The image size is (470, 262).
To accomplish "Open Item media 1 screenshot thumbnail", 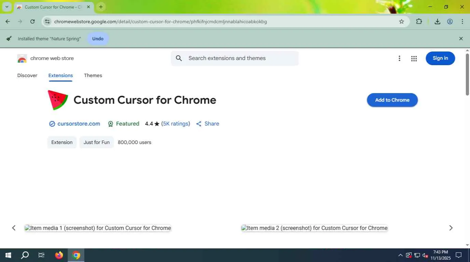I will (x=98, y=228).
